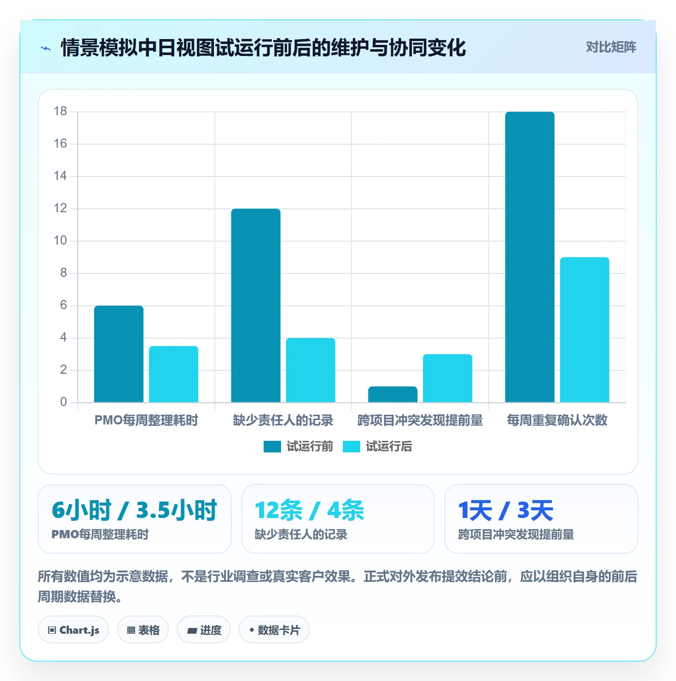
Task: Toggle the 试运行前 legend entry
Action: pyautogui.click(x=298, y=447)
